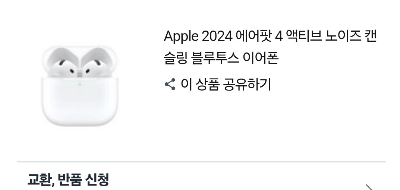The width and height of the screenshot is (400, 190).
Task: Click the share symbol left of 이 상품
Action: pos(170,84)
